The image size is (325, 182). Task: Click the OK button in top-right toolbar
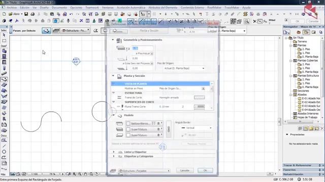pos(298,21)
